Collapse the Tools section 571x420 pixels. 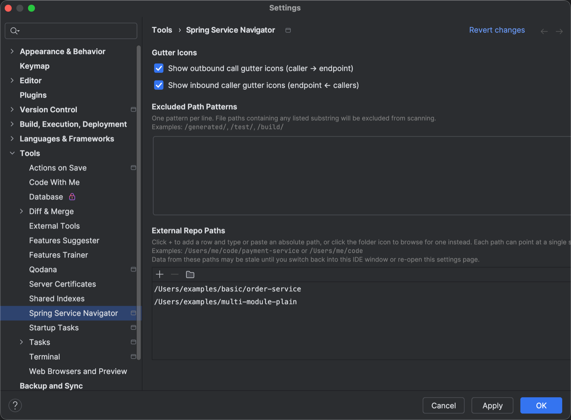[x=12, y=153]
